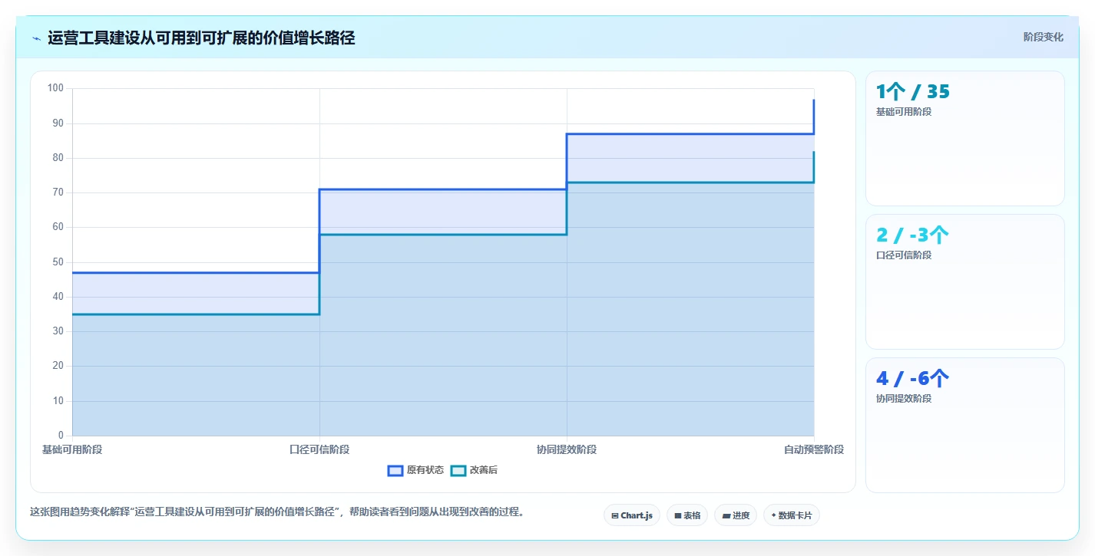Click the blue 原有状态 line at 87 level
The width and height of the screenshot is (1095, 556).
690,134
